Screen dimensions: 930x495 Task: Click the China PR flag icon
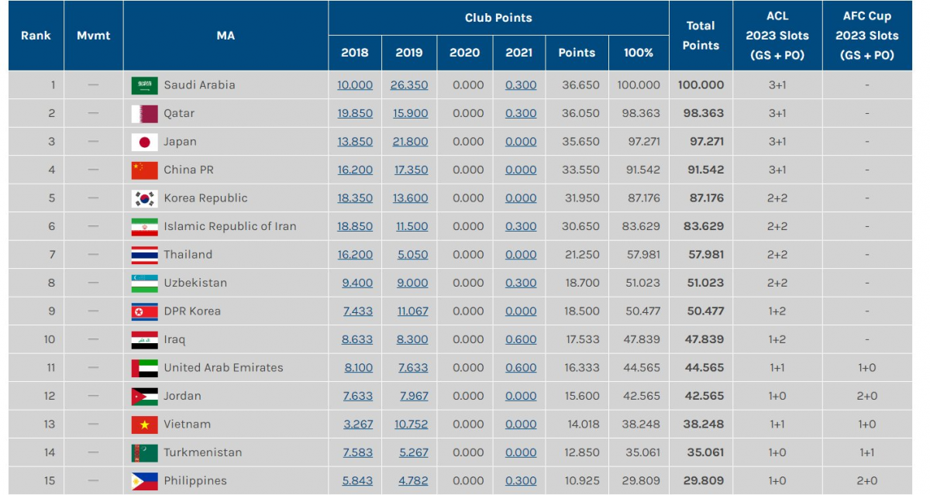[x=144, y=170]
